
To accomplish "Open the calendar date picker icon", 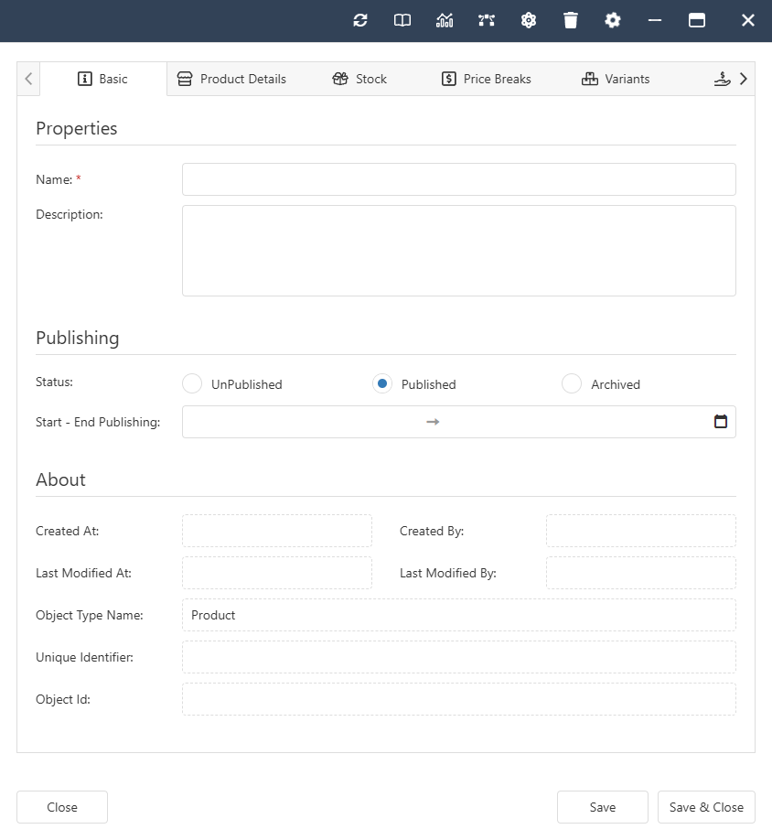I will click(x=721, y=422).
